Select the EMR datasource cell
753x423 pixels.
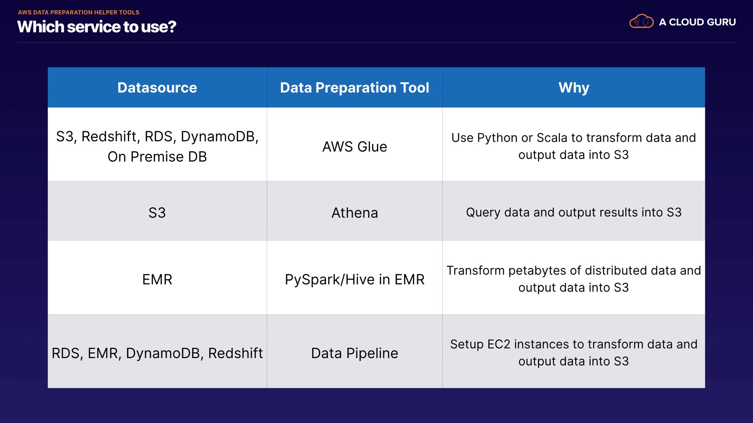pos(157,279)
